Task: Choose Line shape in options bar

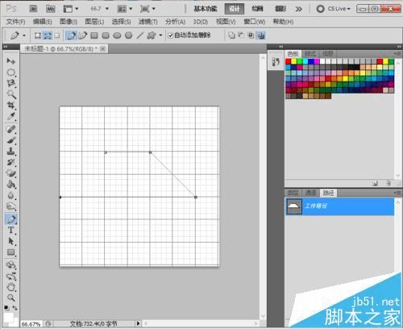Action: pyautogui.click(x=140, y=35)
